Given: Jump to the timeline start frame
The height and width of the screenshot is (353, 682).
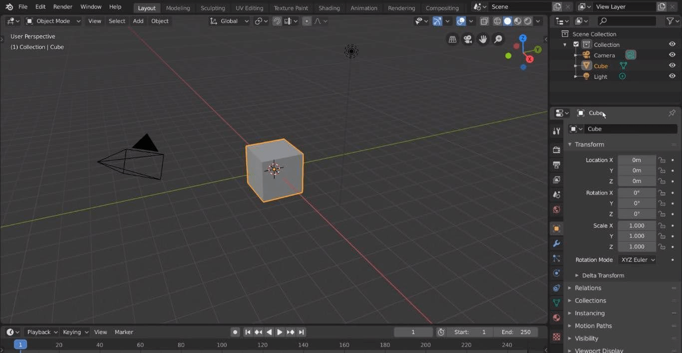Looking at the screenshot, I should 248,332.
